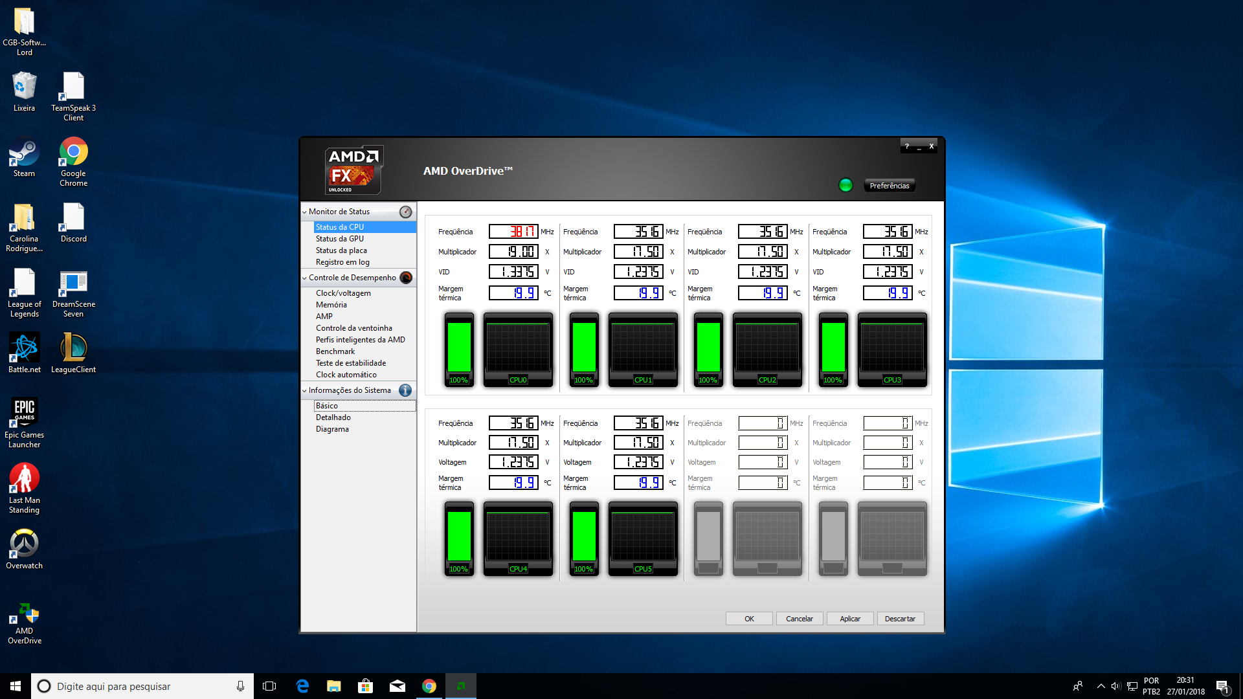Open Google Chrome desktop shortcut

point(73,162)
